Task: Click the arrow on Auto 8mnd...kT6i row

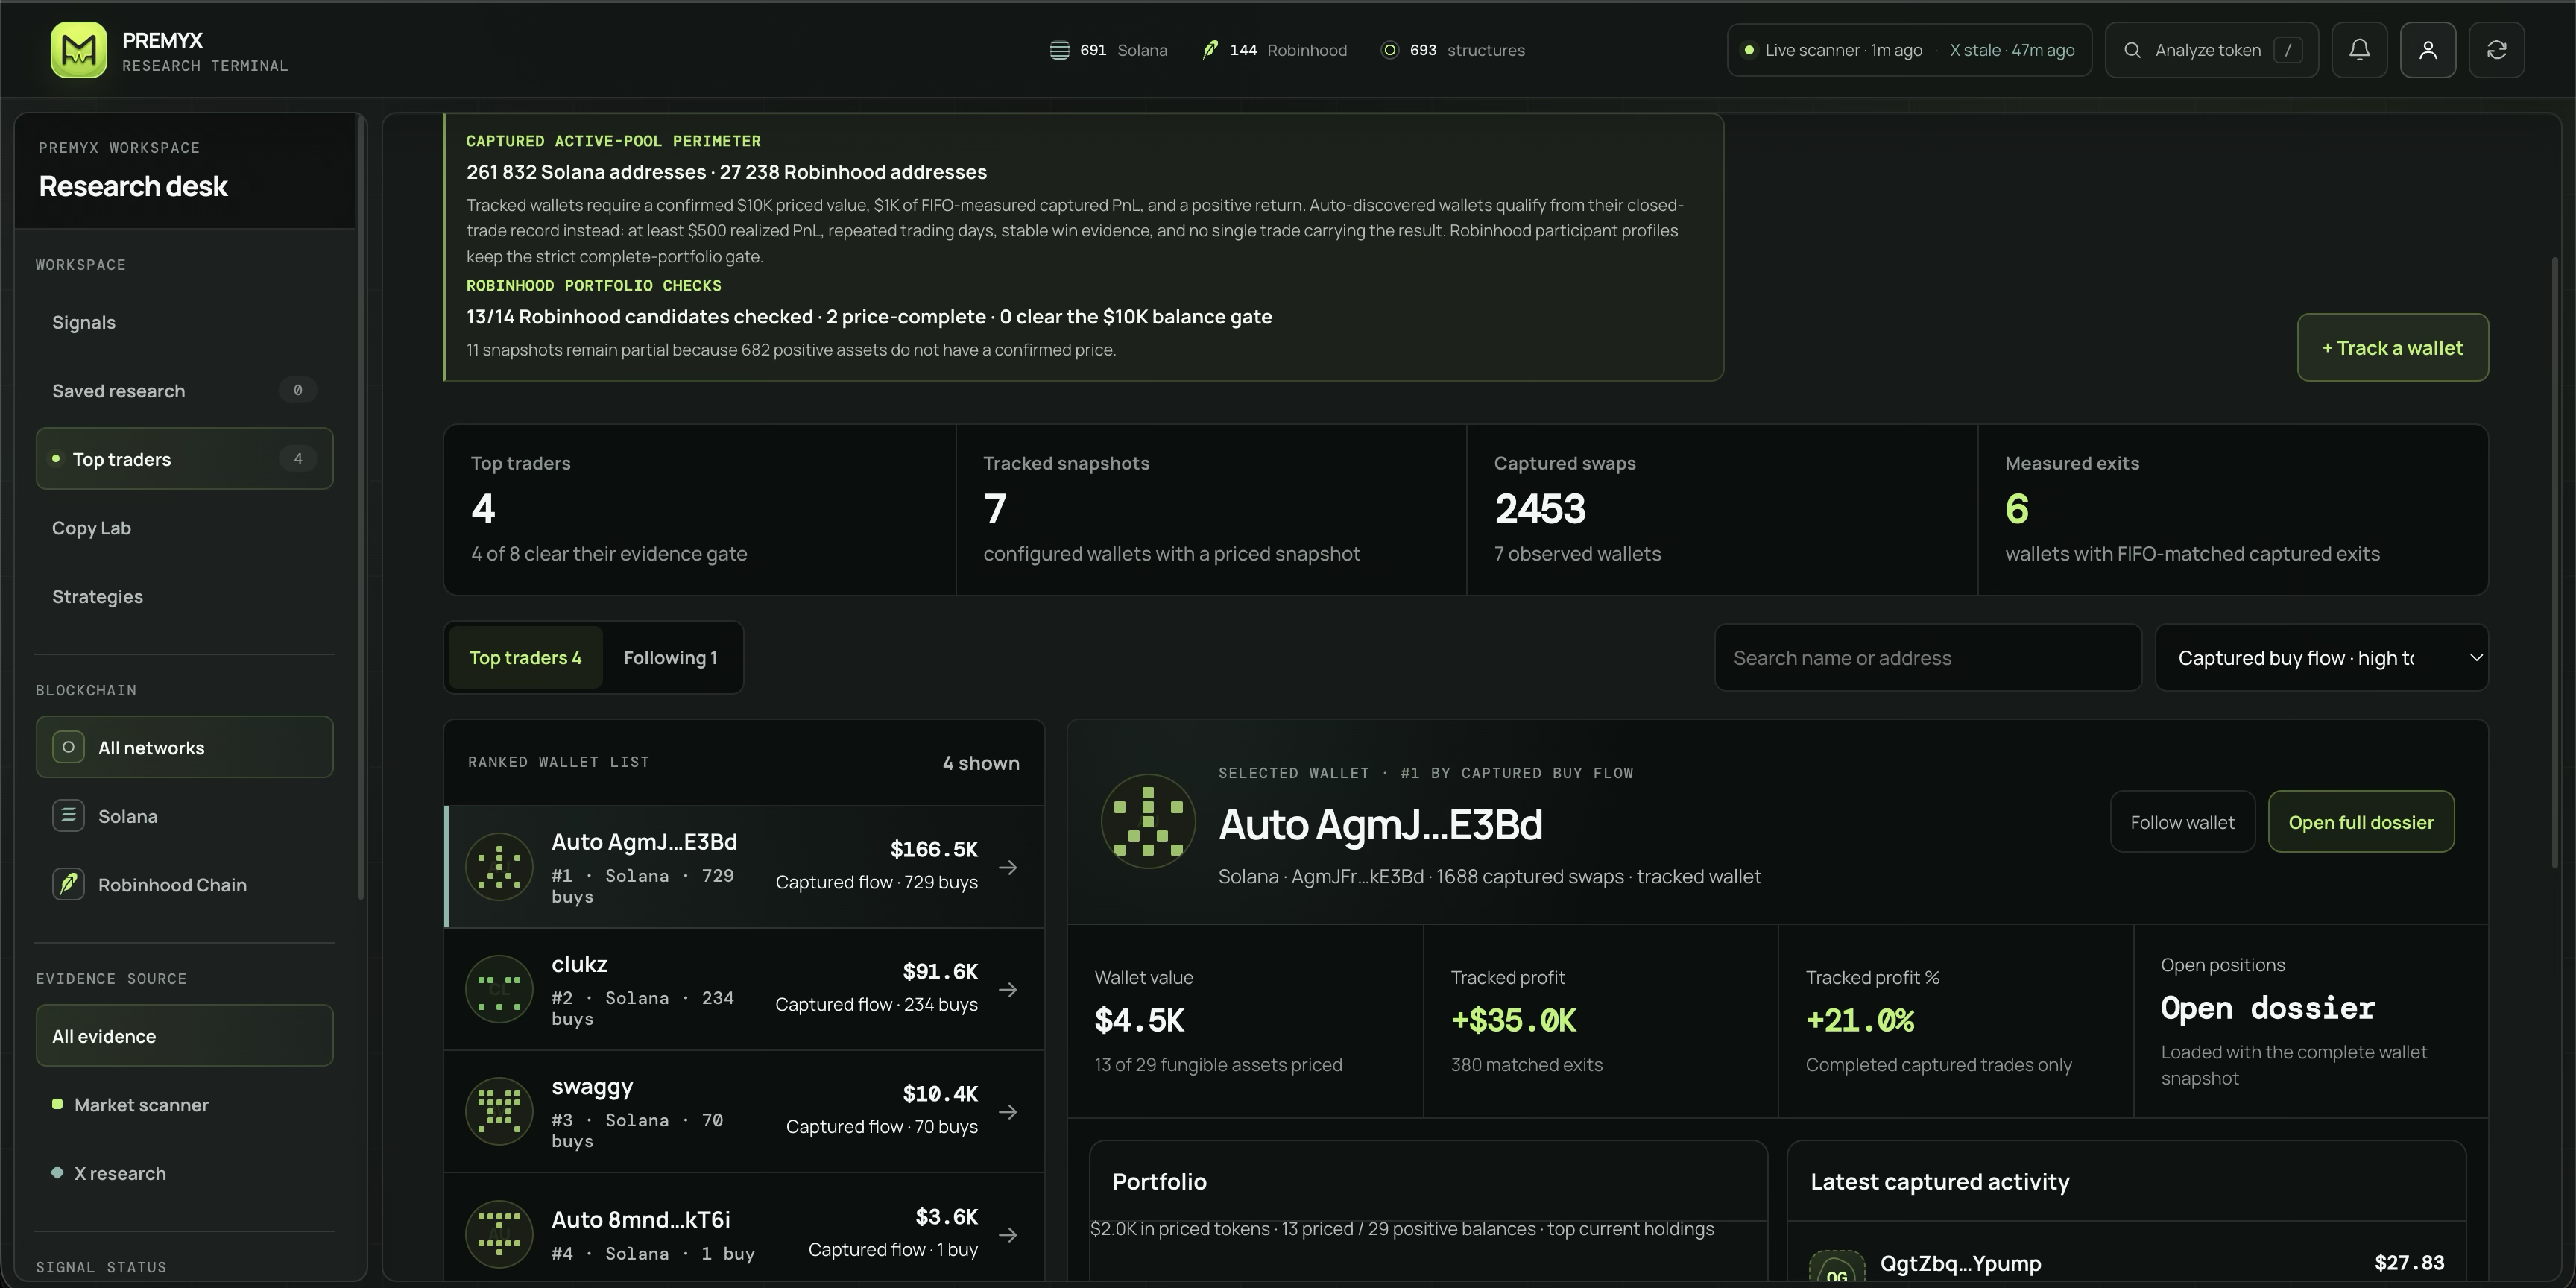Action: point(1008,1234)
